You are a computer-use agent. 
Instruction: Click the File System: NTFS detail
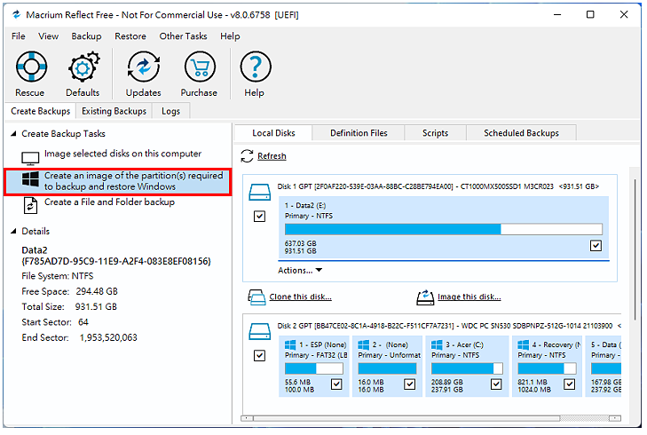(58, 276)
